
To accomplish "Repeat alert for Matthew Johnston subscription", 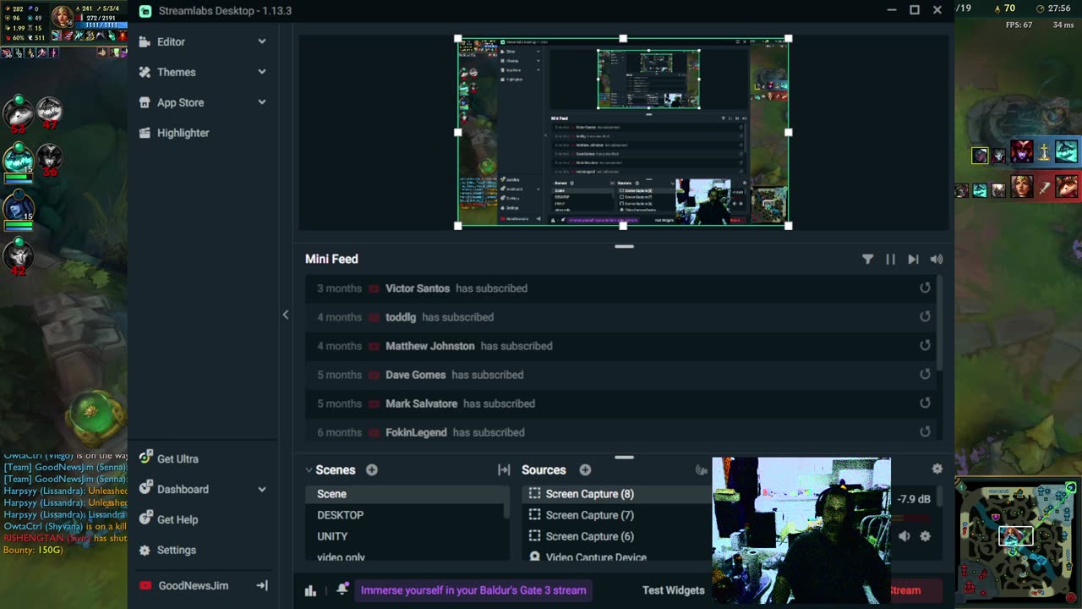I will click(925, 345).
